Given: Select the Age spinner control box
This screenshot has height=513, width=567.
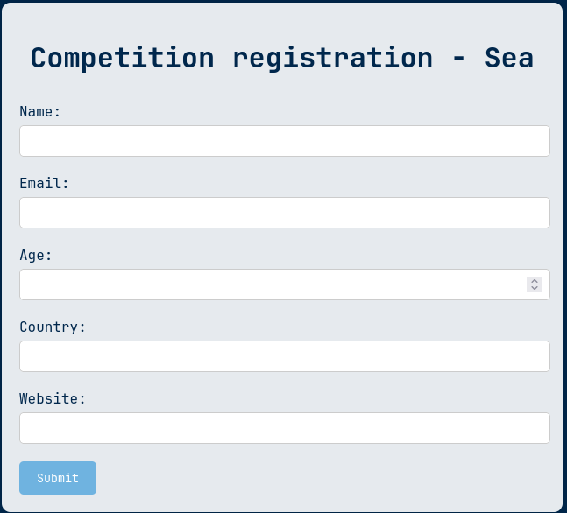Looking at the screenshot, I should click(535, 285).
